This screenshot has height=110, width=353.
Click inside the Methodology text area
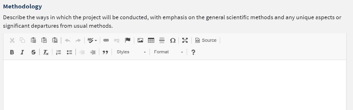click(174, 85)
